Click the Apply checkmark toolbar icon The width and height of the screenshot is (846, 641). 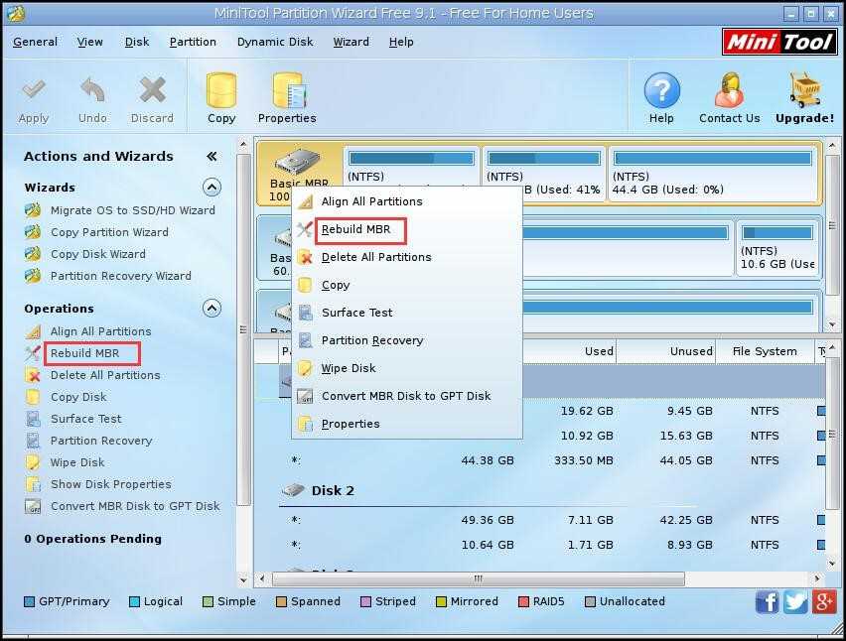click(x=34, y=90)
